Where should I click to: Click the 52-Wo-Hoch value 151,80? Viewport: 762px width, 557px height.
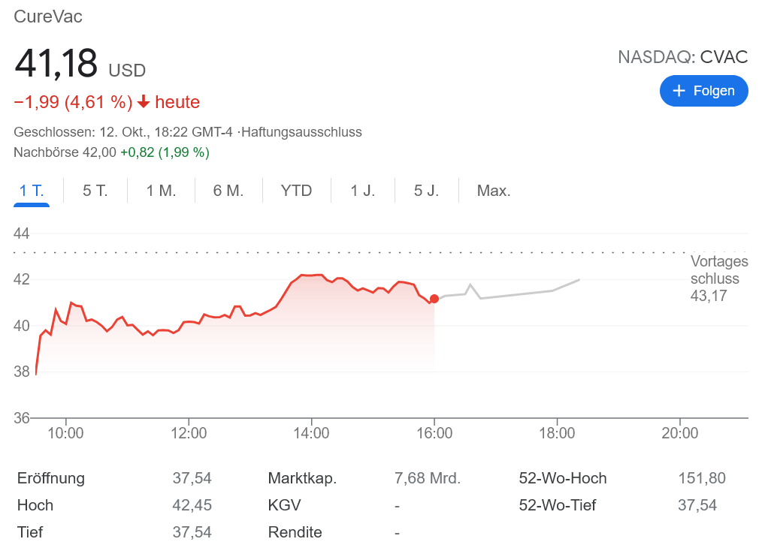(x=701, y=478)
